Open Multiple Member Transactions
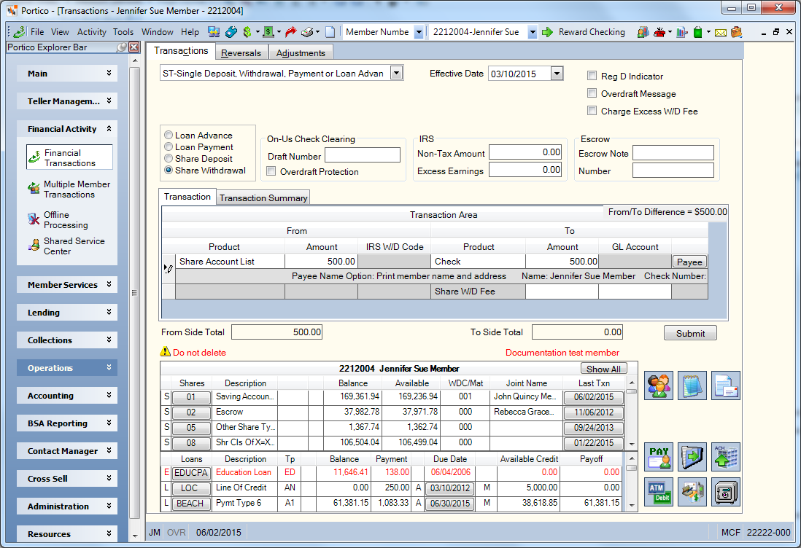This screenshot has height=548, width=801. [70, 189]
